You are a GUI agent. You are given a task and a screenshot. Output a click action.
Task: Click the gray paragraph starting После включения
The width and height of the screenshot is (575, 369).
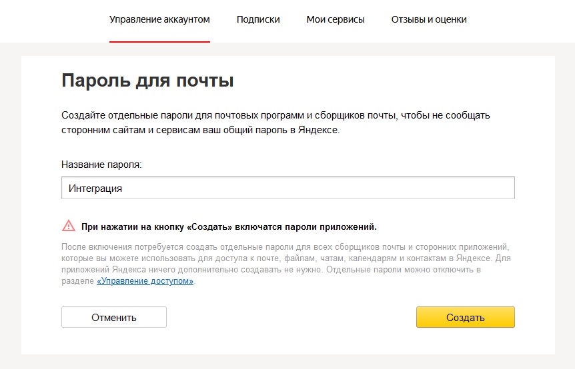(x=286, y=264)
